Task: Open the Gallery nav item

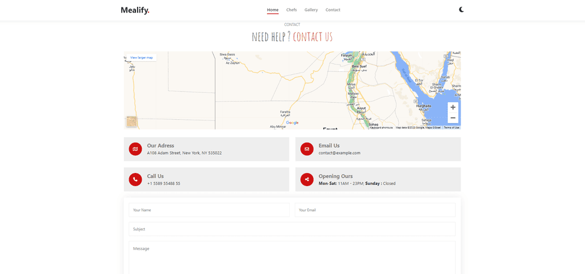Action: click(311, 10)
